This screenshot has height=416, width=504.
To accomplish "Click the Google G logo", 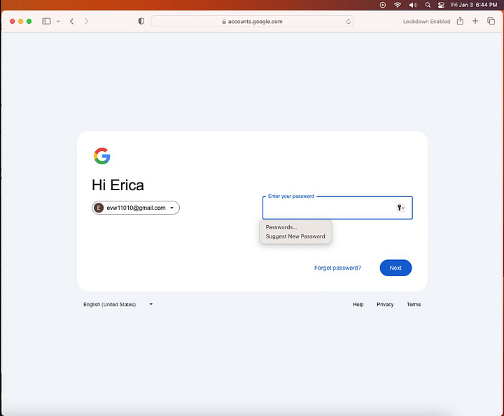I will point(102,156).
